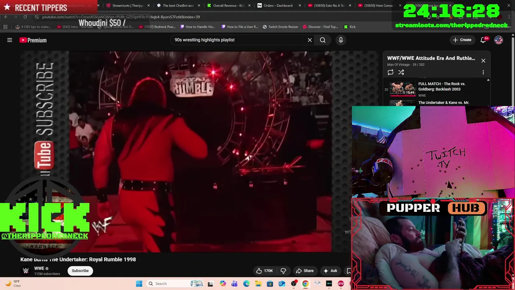Open Discover - Find Top... bookmark

pyautogui.click(x=320, y=27)
